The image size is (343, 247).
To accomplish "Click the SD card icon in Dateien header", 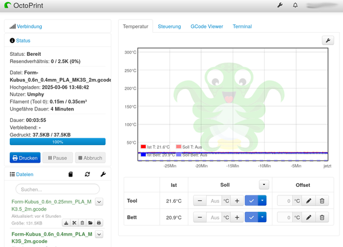I will click(x=70, y=174).
